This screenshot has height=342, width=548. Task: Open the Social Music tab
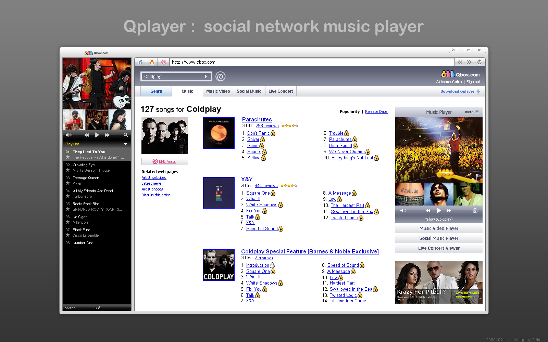tap(249, 91)
